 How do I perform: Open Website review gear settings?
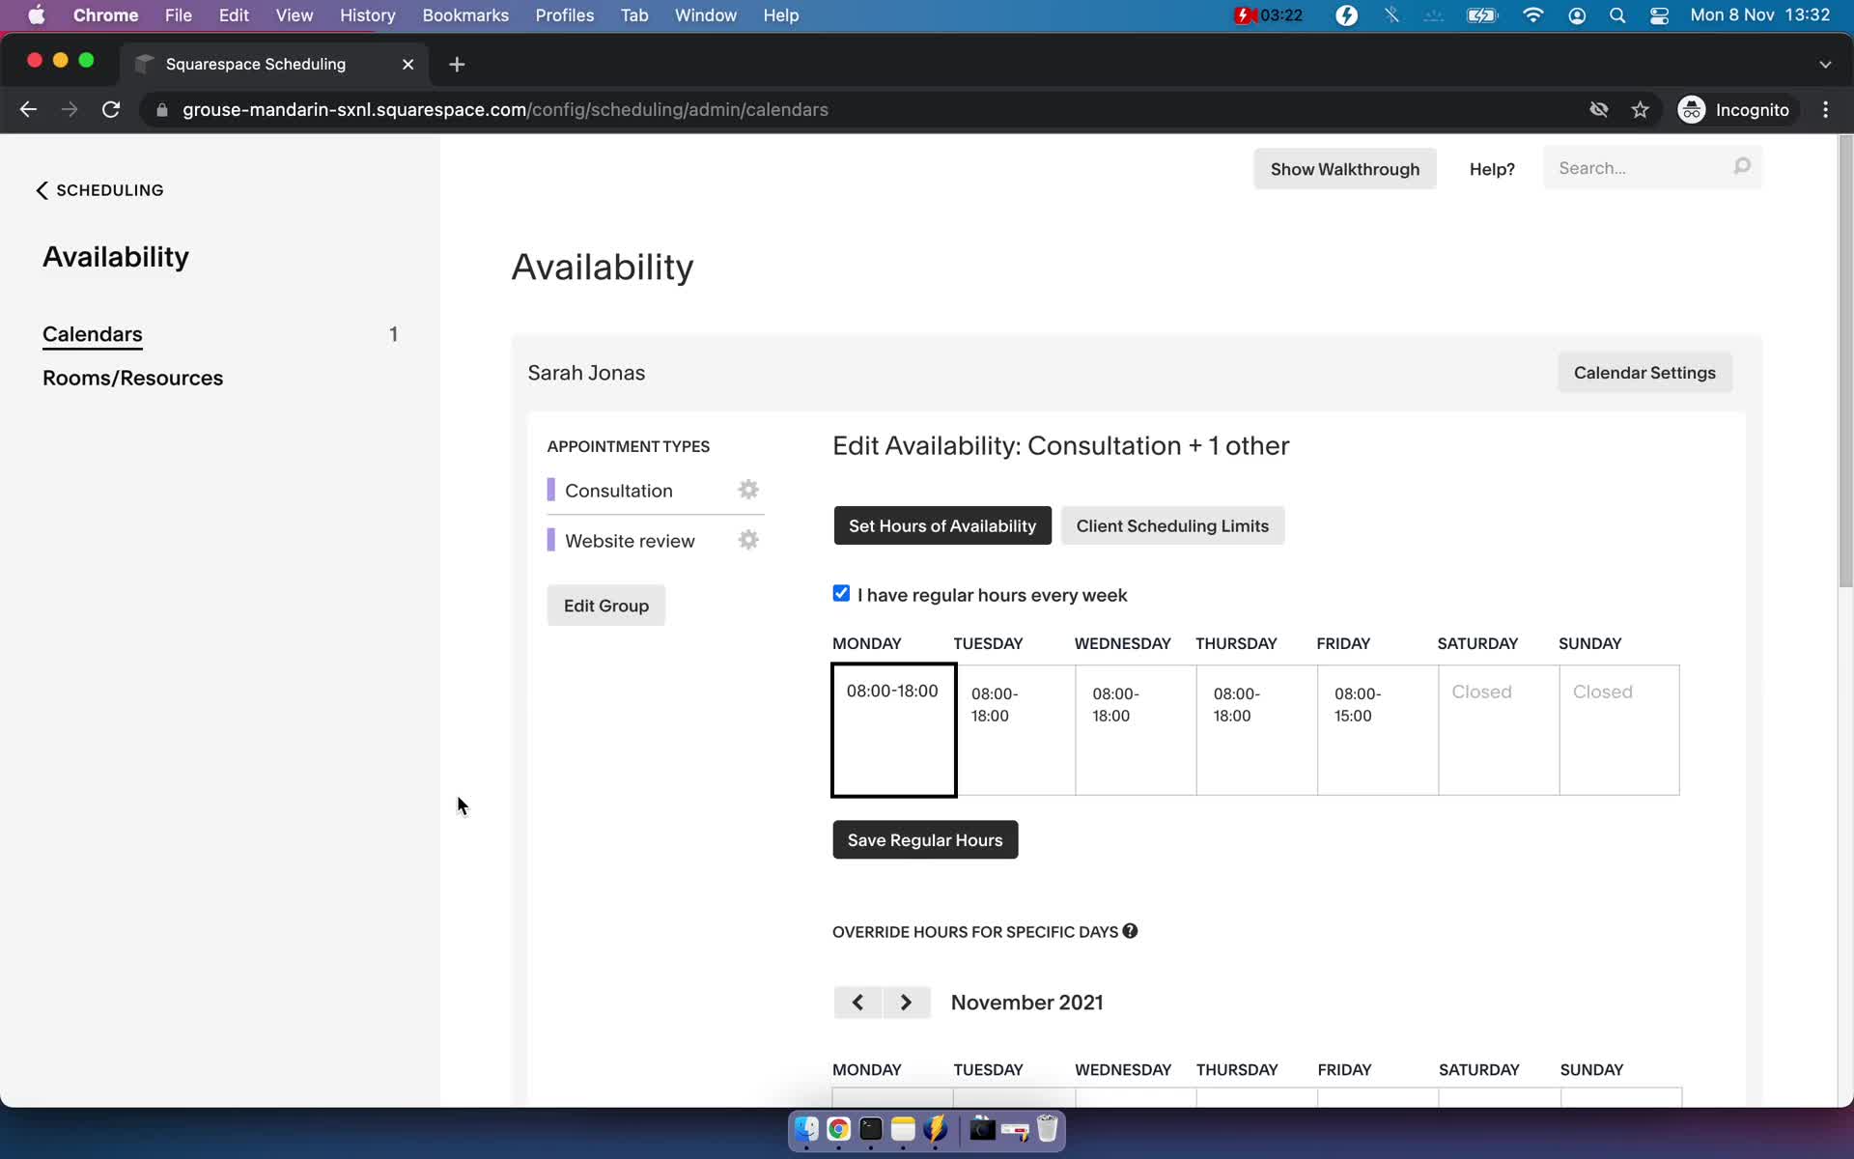click(748, 540)
